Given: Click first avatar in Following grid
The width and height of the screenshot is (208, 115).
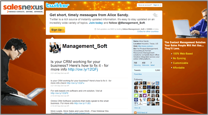Looking at the screenshot, I should [136, 83].
